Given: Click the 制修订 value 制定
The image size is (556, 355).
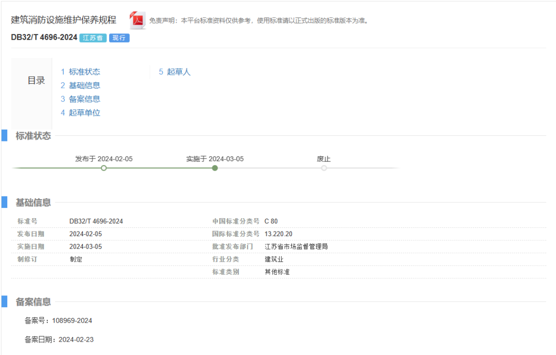Looking at the screenshot, I should (76, 259).
